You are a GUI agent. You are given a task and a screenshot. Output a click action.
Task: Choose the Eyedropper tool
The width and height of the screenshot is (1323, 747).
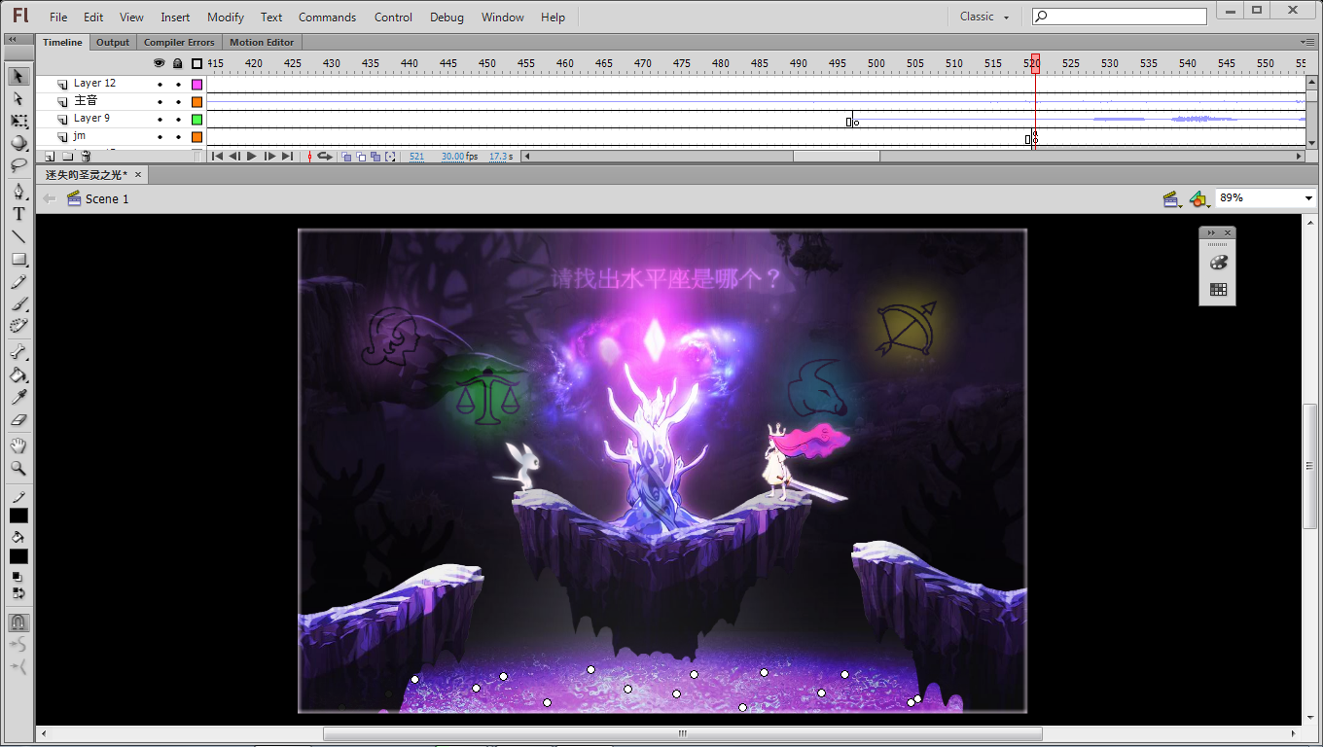[x=18, y=397]
